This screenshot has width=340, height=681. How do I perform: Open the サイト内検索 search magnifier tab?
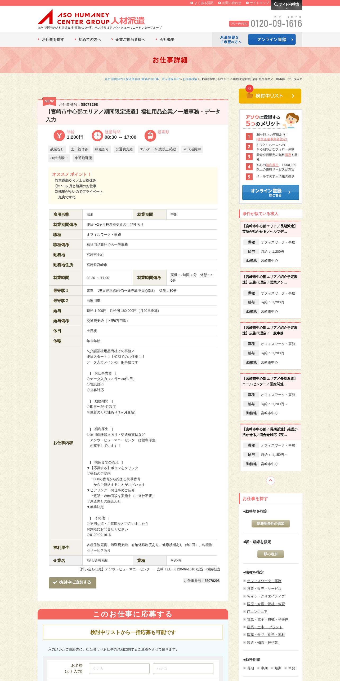286,5
